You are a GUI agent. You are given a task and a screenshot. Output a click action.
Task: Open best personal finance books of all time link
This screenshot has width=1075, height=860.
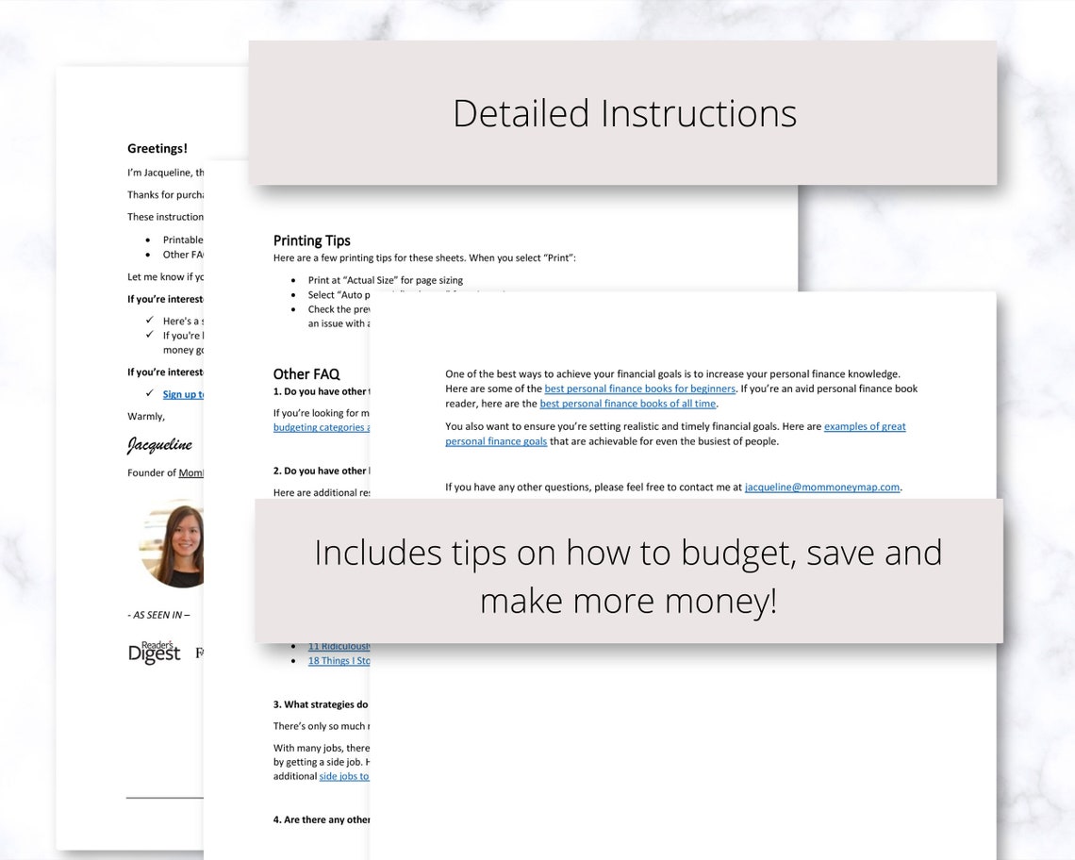[627, 404]
